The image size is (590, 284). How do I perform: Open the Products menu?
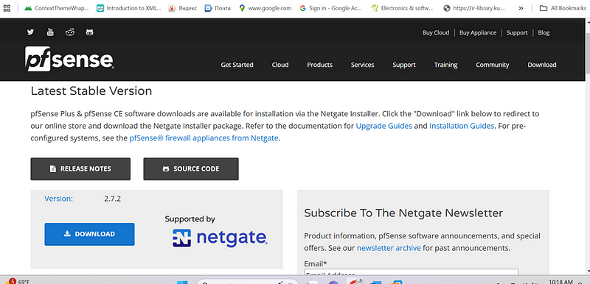pos(319,65)
